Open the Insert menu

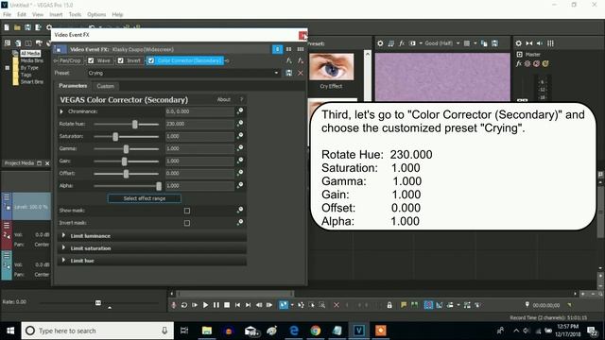(x=56, y=14)
